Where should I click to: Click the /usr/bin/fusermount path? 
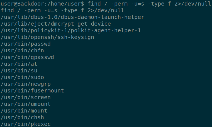coord(32,91)
